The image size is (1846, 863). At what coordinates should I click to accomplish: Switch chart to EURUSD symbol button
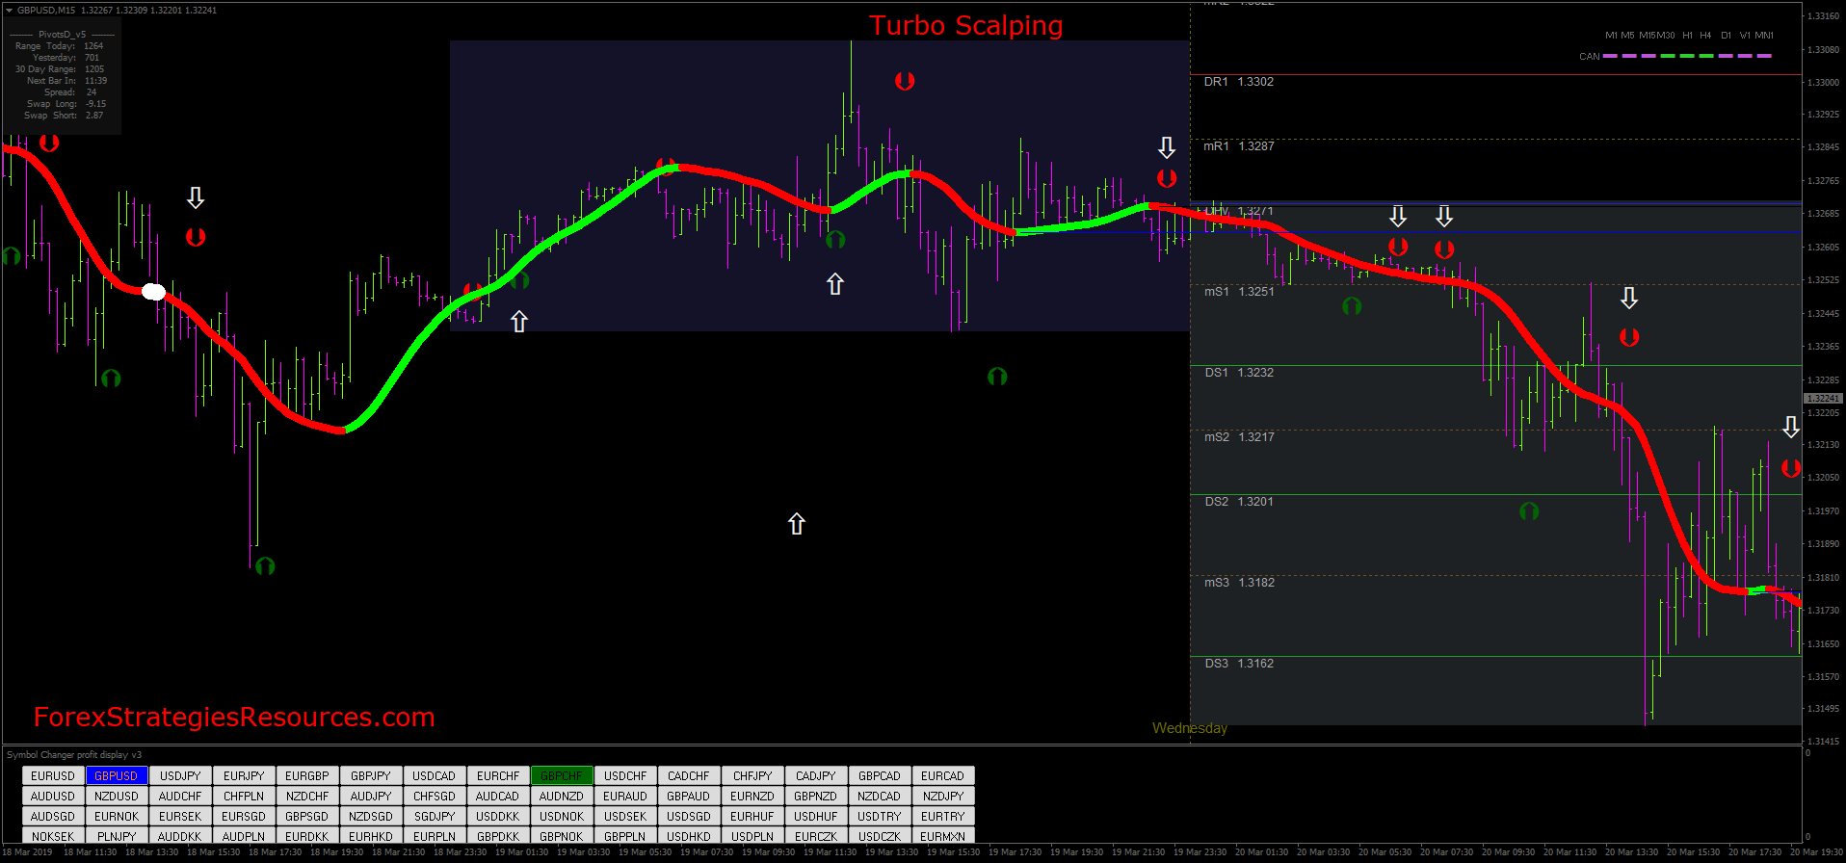(53, 776)
